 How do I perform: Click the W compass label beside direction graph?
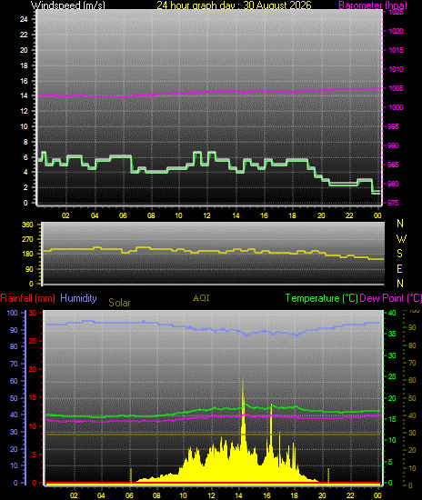pyautogui.click(x=401, y=238)
